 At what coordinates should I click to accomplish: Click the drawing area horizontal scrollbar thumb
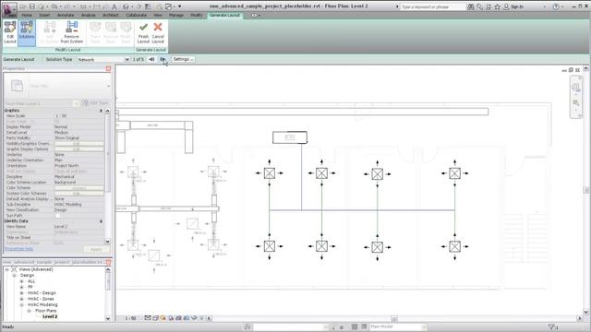(x=394, y=318)
